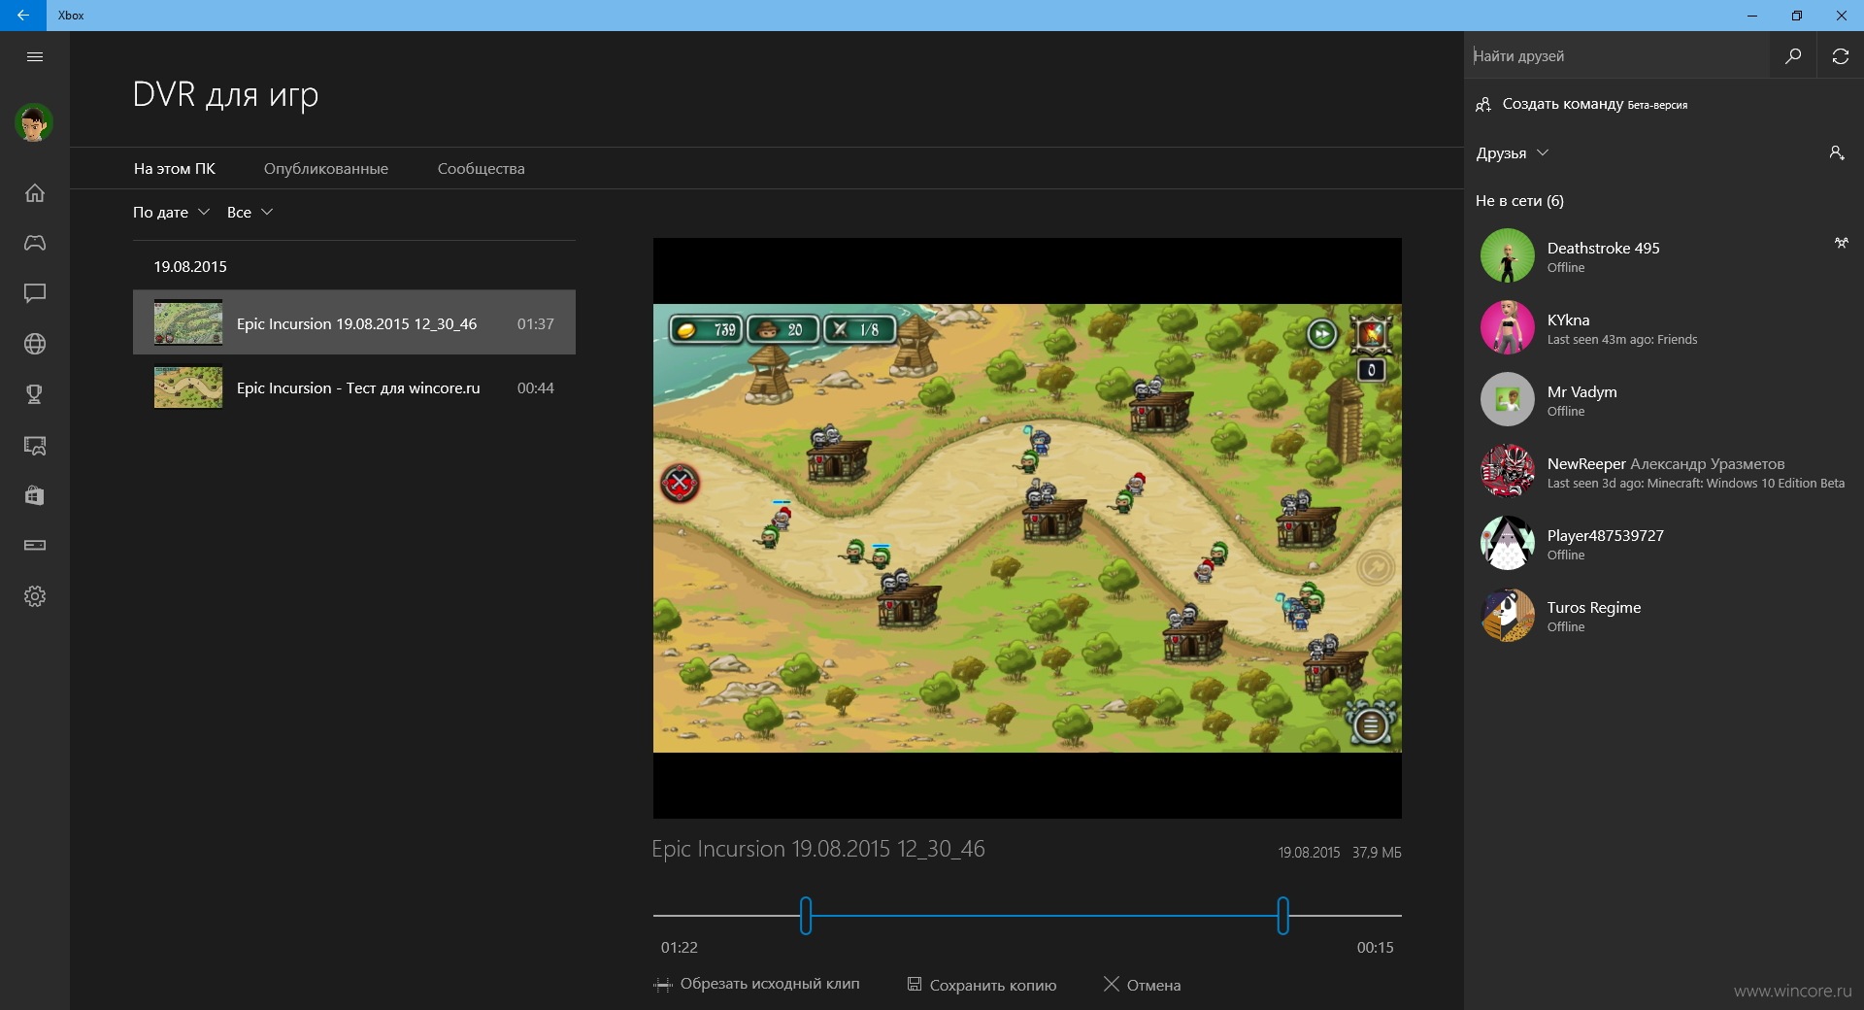Open Player487539727 friend avatar
This screenshot has height=1010, width=1864.
tap(1507, 544)
